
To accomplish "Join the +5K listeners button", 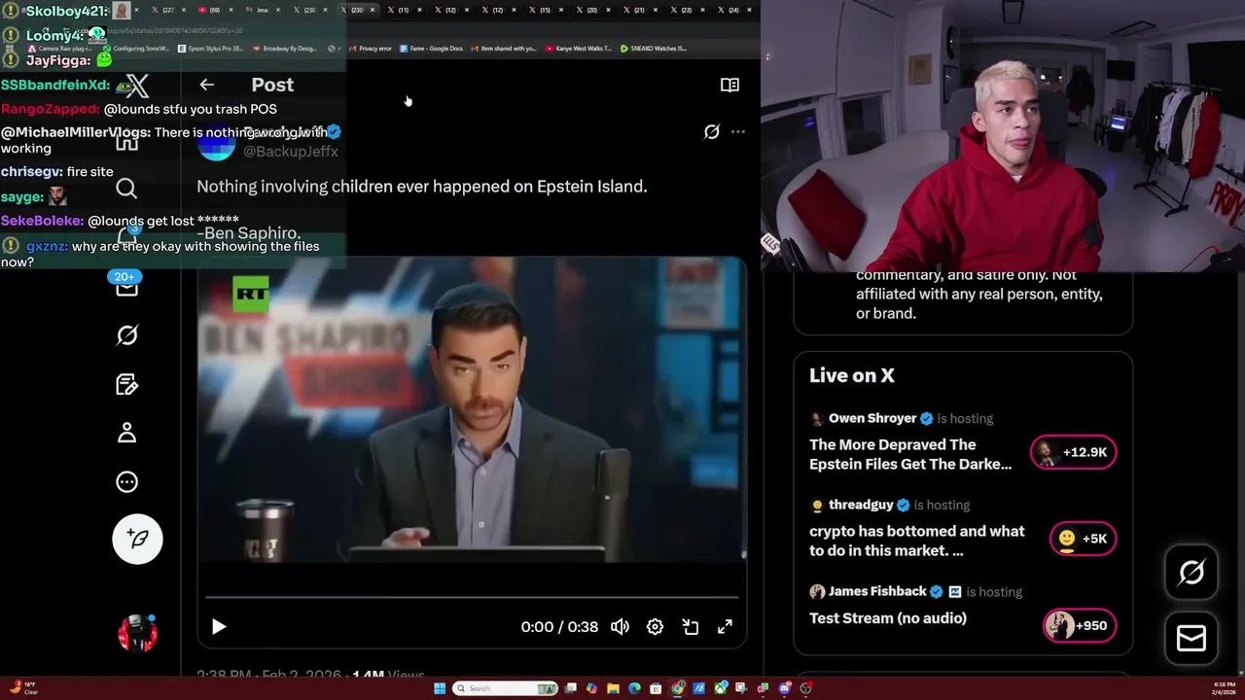I will (1083, 539).
